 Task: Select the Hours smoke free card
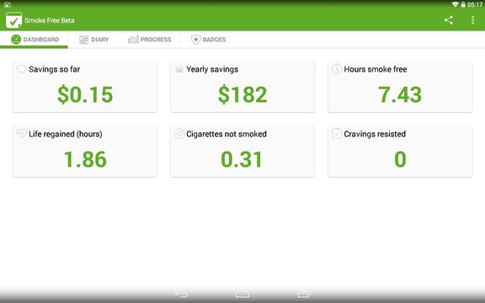(400, 87)
